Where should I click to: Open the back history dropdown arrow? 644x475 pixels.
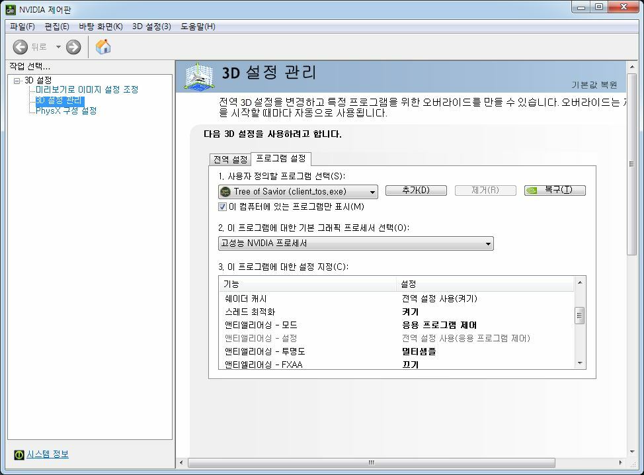(58, 47)
